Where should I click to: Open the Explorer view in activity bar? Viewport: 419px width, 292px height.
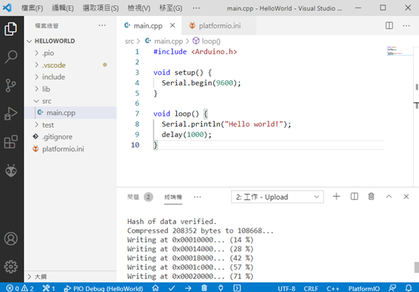(11, 29)
